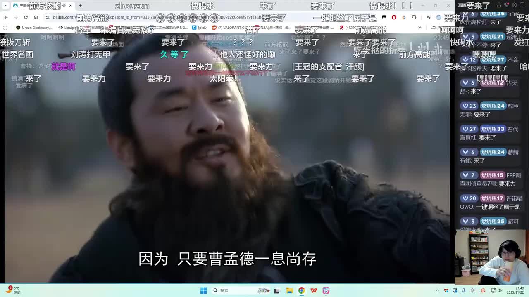Open the browser apps grid shortcut
The width and height of the screenshot is (529, 297).
click(x=5, y=28)
